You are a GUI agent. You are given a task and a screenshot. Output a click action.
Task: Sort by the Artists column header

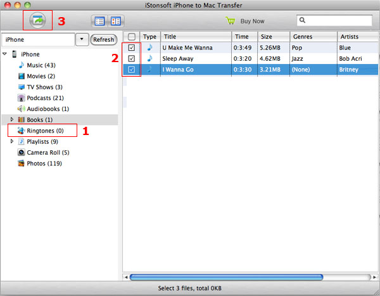pyautogui.click(x=358, y=37)
